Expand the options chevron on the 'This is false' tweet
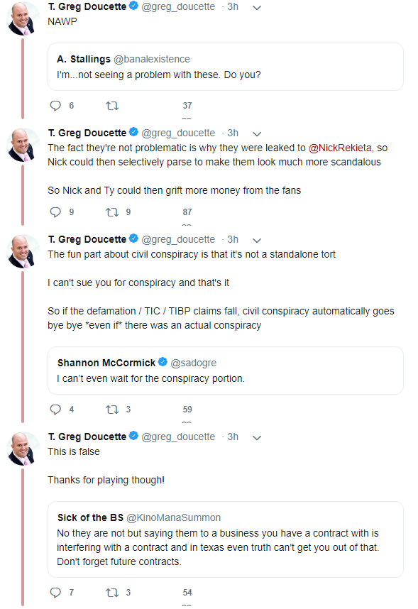 coord(257,438)
